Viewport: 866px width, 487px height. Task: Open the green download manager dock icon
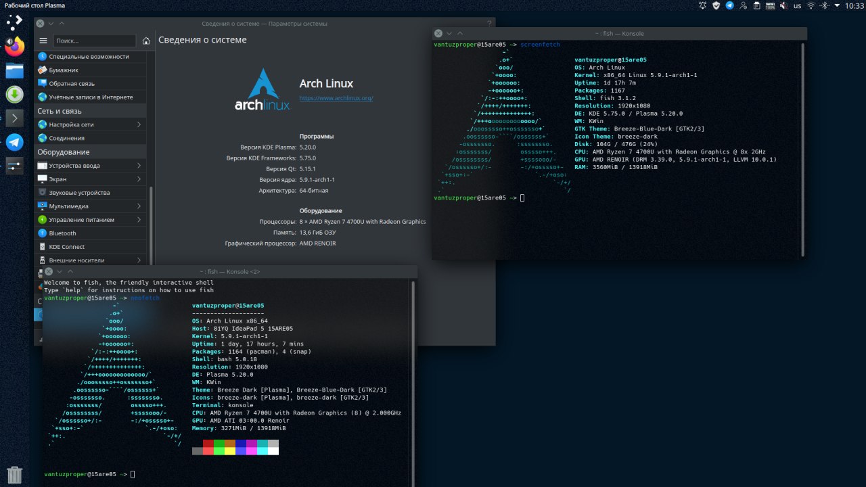pos(14,95)
